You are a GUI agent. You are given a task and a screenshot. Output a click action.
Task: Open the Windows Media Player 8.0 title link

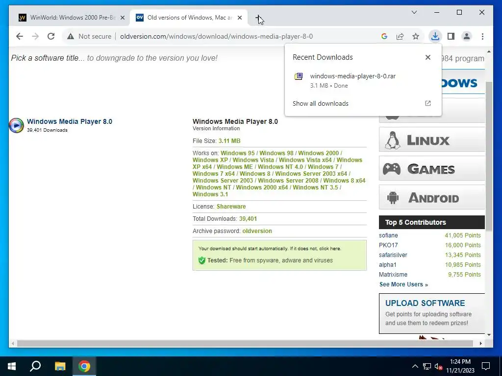pos(70,121)
